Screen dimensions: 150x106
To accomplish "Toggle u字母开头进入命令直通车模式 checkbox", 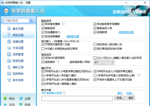I will point(43,80).
